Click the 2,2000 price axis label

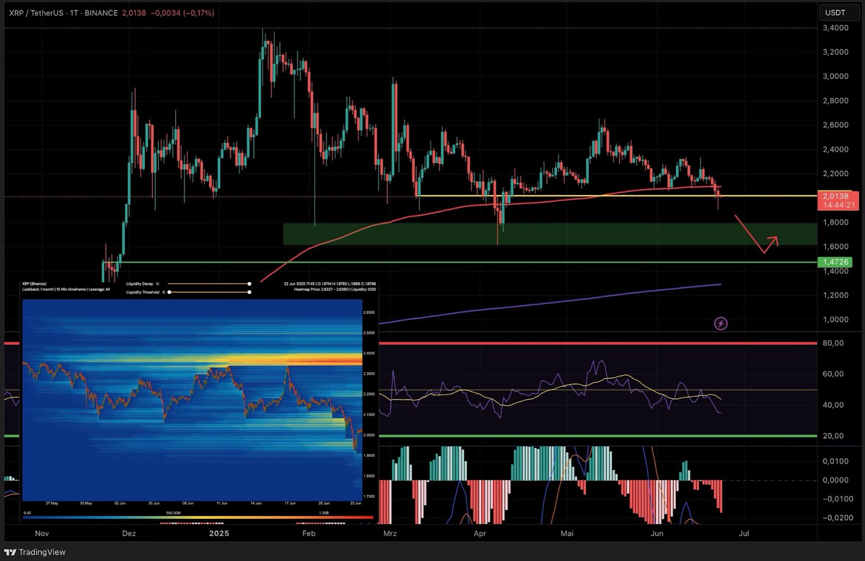tap(835, 173)
